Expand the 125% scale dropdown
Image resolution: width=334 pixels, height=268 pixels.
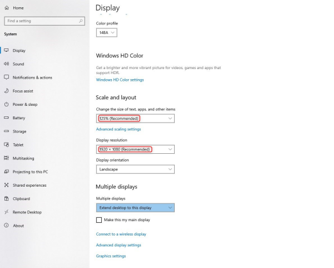point(135,119)
